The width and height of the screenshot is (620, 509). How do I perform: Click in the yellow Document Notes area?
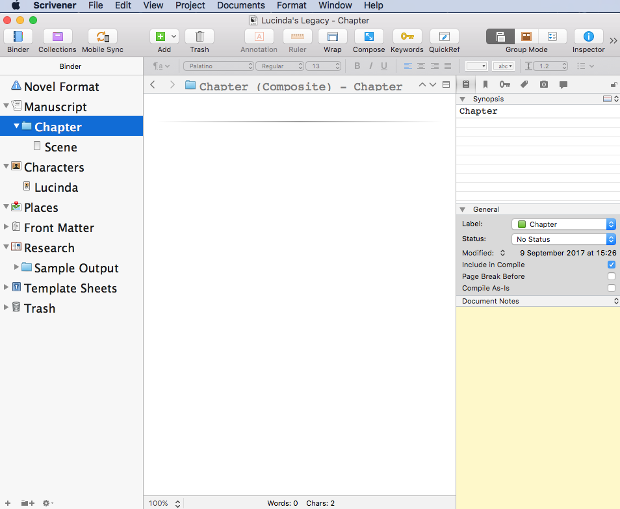(537, 408)
